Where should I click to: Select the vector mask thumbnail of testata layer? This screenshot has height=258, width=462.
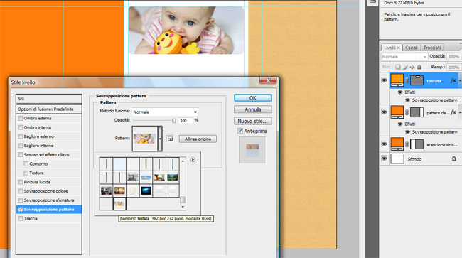(x=417, y=80)
